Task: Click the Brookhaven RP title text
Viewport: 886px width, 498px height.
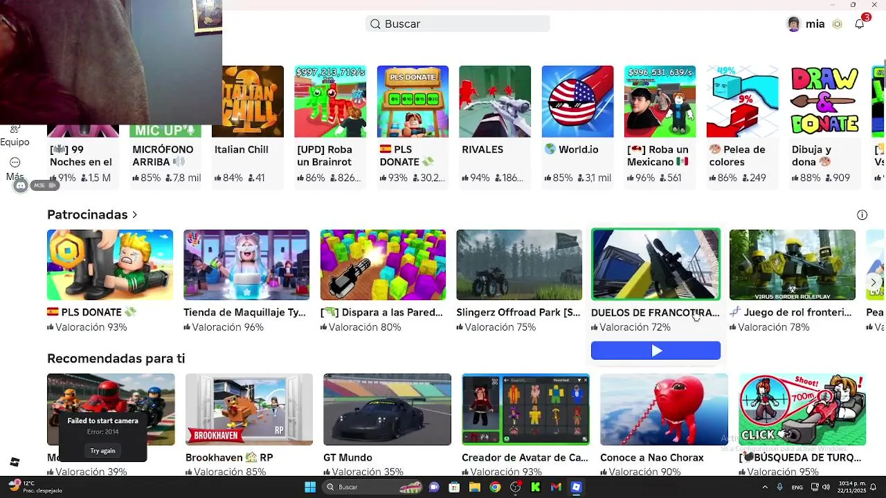Action: click(229, 458)
